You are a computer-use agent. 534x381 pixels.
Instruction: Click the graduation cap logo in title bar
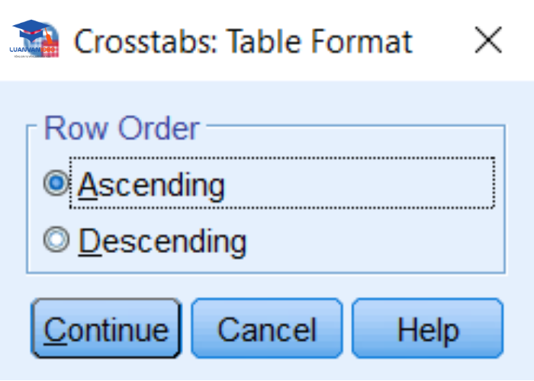coord(36,40)
